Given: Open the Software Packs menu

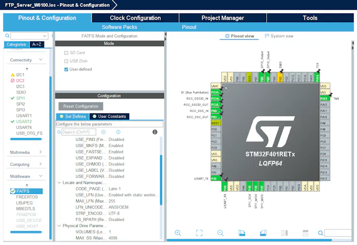Looking at the screenshot, I should point(120,27).
